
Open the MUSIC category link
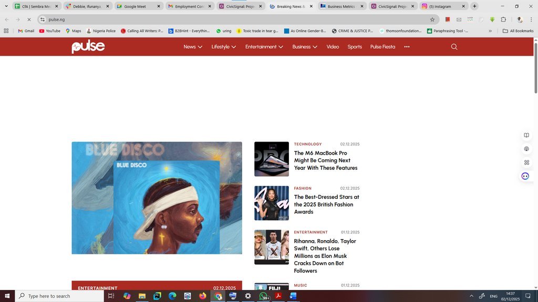click(x=300, y=285)
